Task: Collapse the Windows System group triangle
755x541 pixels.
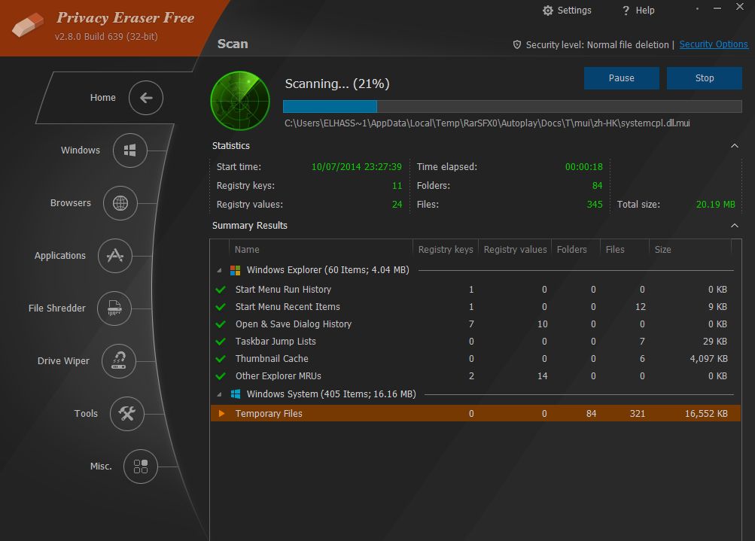Action: click(x=220, y=395)
